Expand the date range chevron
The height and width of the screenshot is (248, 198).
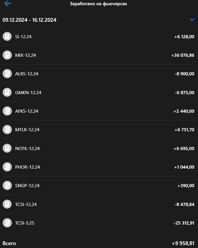click(192, 20)
